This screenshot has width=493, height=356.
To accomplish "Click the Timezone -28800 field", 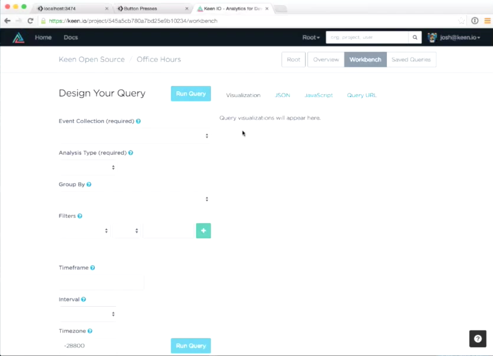I will click(x=87, y=346).
